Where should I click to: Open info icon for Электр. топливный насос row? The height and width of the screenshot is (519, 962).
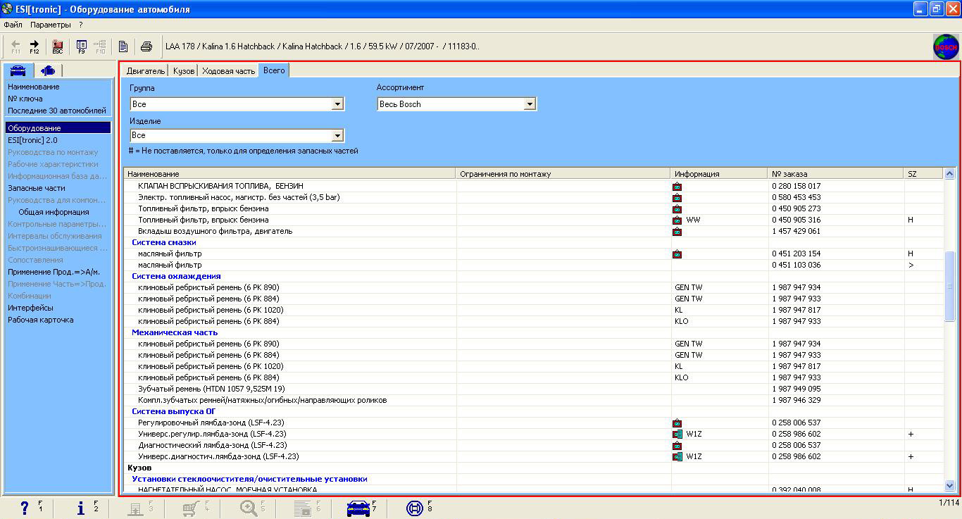tap(677, 198)
